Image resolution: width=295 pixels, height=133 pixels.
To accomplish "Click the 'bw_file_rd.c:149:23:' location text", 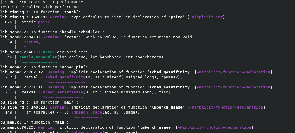I will 24,107.
